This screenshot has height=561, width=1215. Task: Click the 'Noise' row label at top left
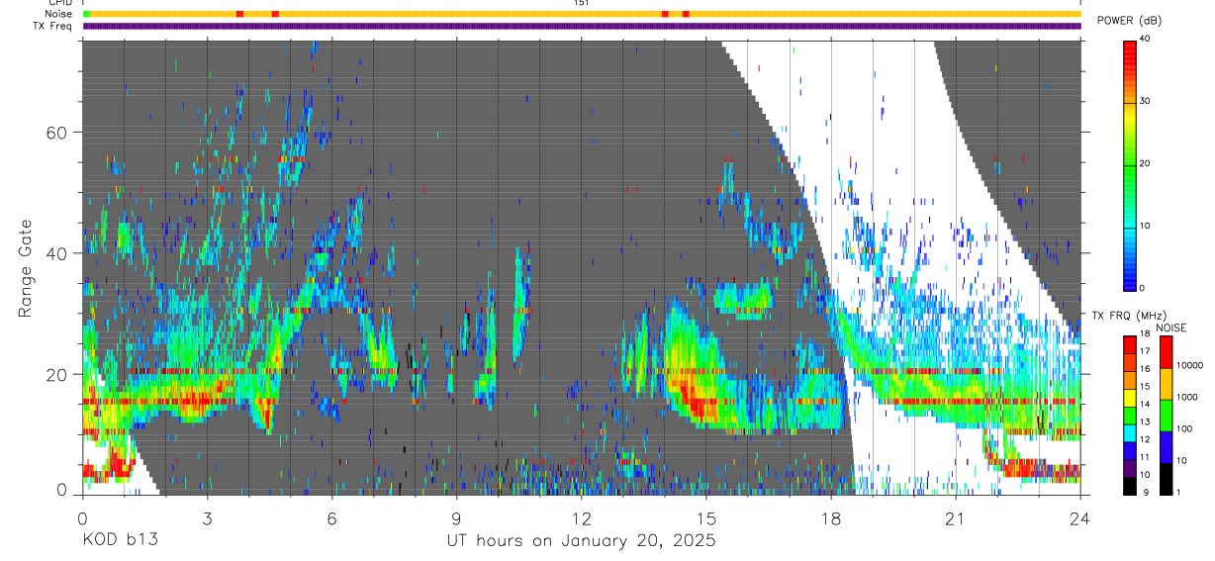60,14
